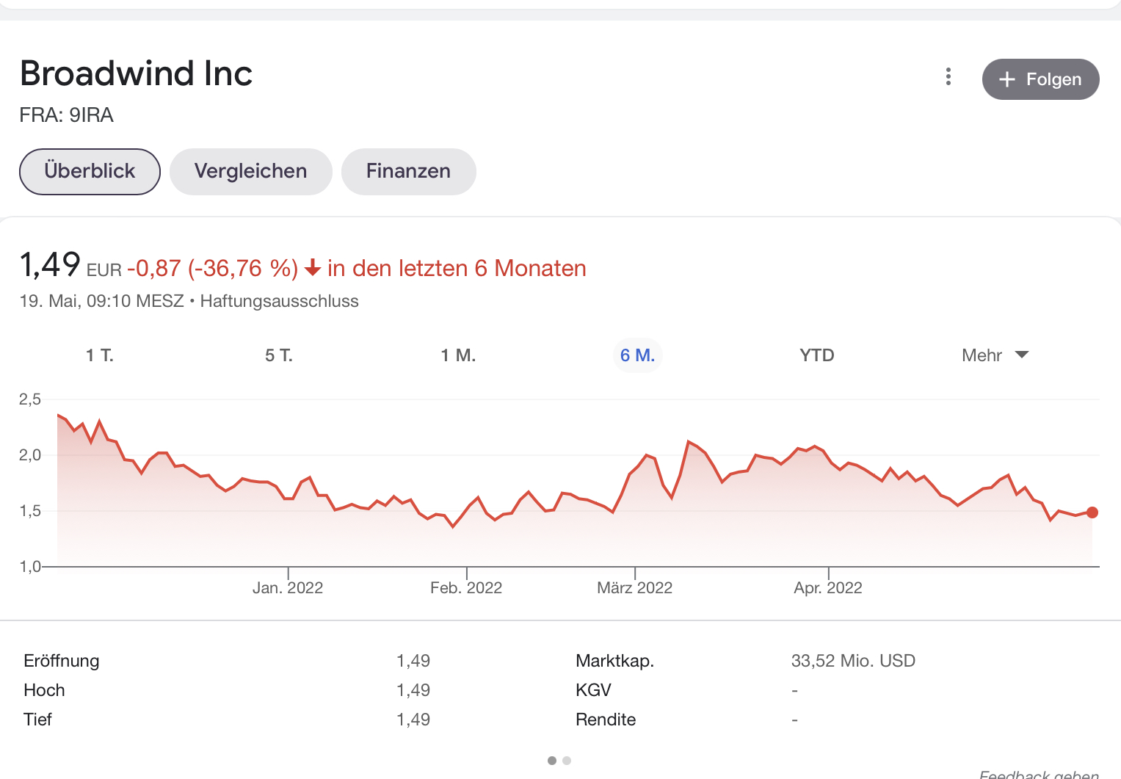The height and width of the screenshot is (779, 1121).
Task: Click the Feedback geben link
Action: (x=1039, y=774)
